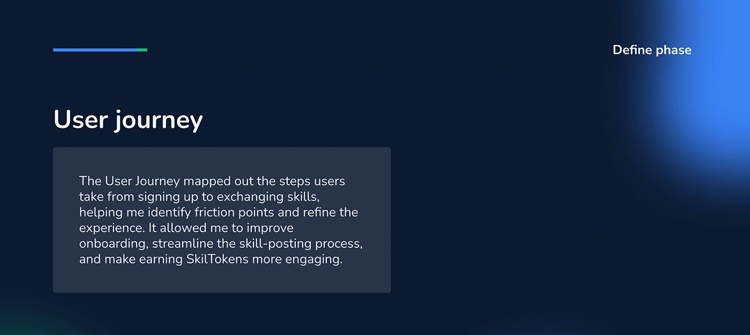The width and height of the screenshot is (750, 335).
Task: Click the word "onboarding," in the description
Action: [x=113, y=244]
